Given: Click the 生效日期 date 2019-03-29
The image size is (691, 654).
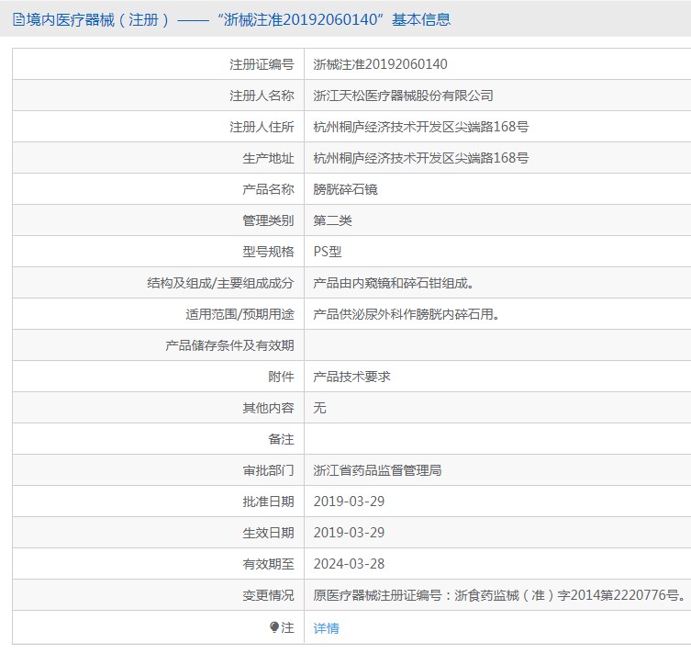Looking at the screenshot, I should tap(349, 533).
